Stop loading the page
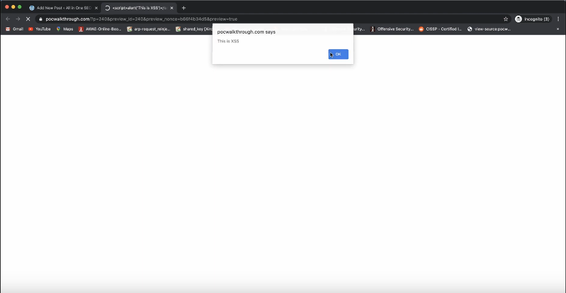This screenshot has height=293, width=566. 29,19
